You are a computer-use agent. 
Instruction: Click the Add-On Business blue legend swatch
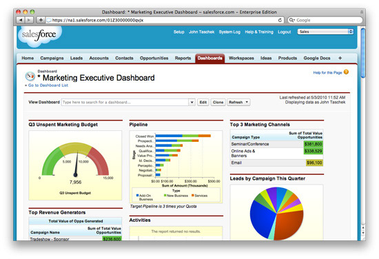click(138, 195)
